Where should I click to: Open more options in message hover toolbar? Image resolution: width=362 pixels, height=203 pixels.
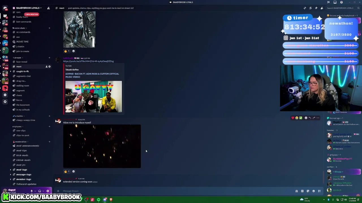(x=318, y=118)
